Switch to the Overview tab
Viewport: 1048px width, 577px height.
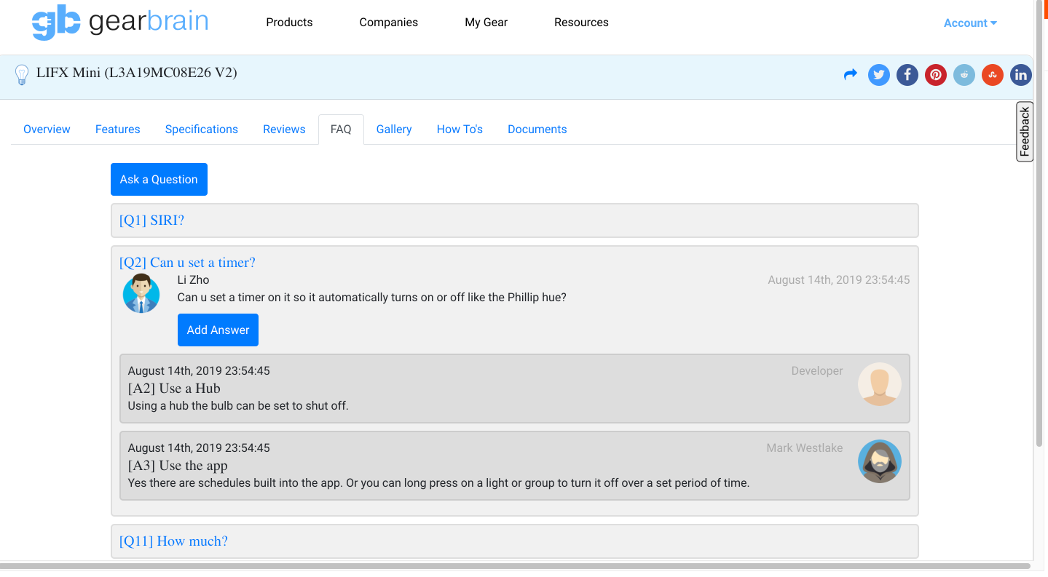47,130
